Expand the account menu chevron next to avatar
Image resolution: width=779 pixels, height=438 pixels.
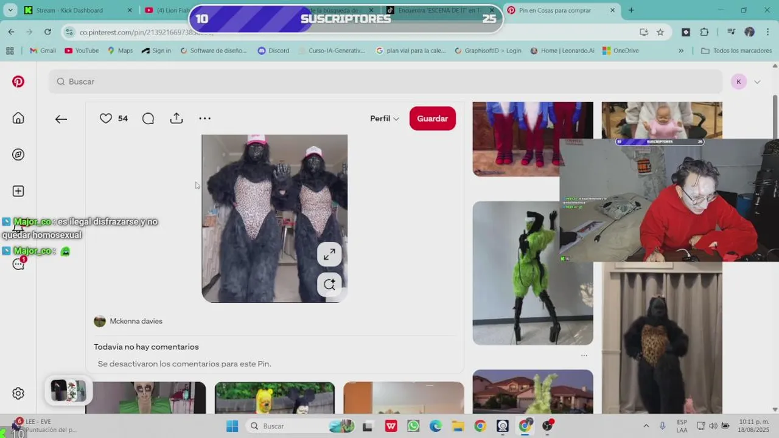(757, 82)
